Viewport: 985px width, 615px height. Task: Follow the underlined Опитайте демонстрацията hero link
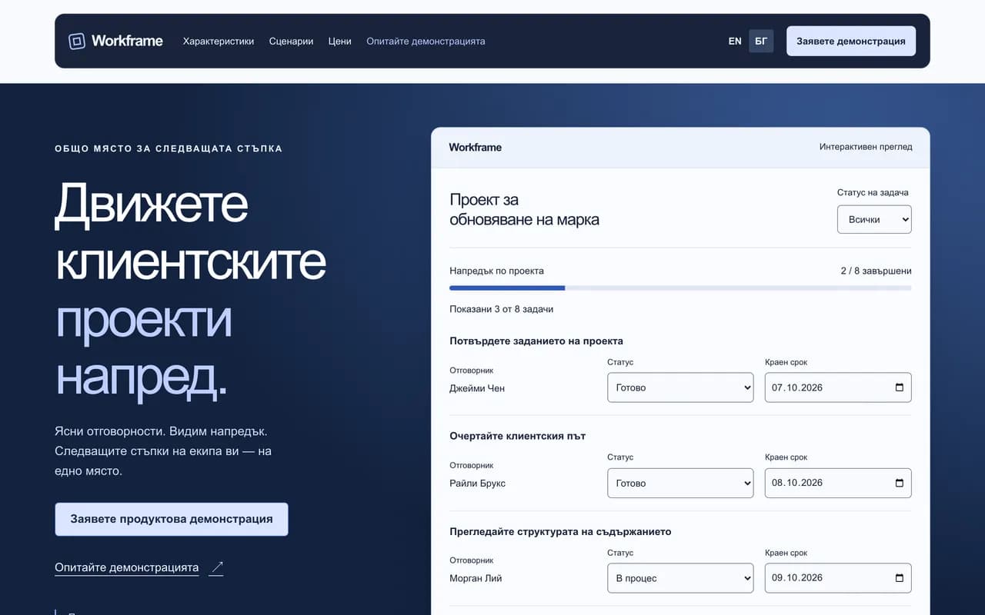[x=127, y=568]
